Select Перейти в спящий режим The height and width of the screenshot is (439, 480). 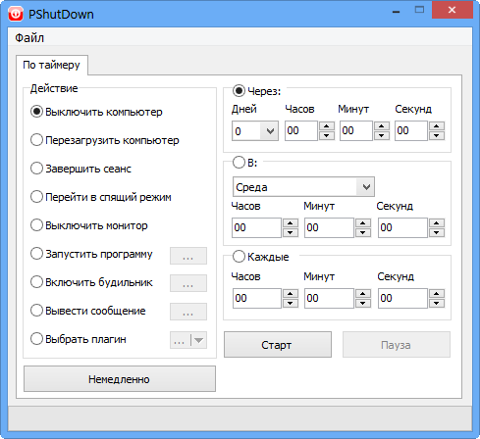click(101, 197)
